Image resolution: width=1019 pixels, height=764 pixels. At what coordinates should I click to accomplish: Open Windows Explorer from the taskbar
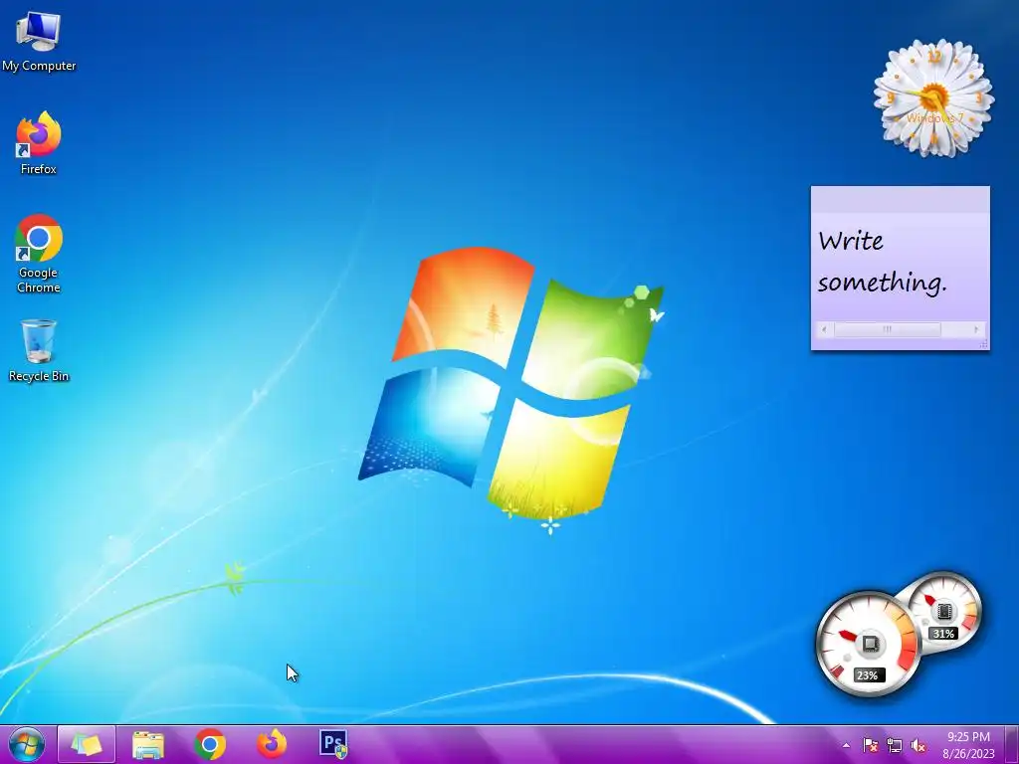pyautogui.click(x=148, y=744)
